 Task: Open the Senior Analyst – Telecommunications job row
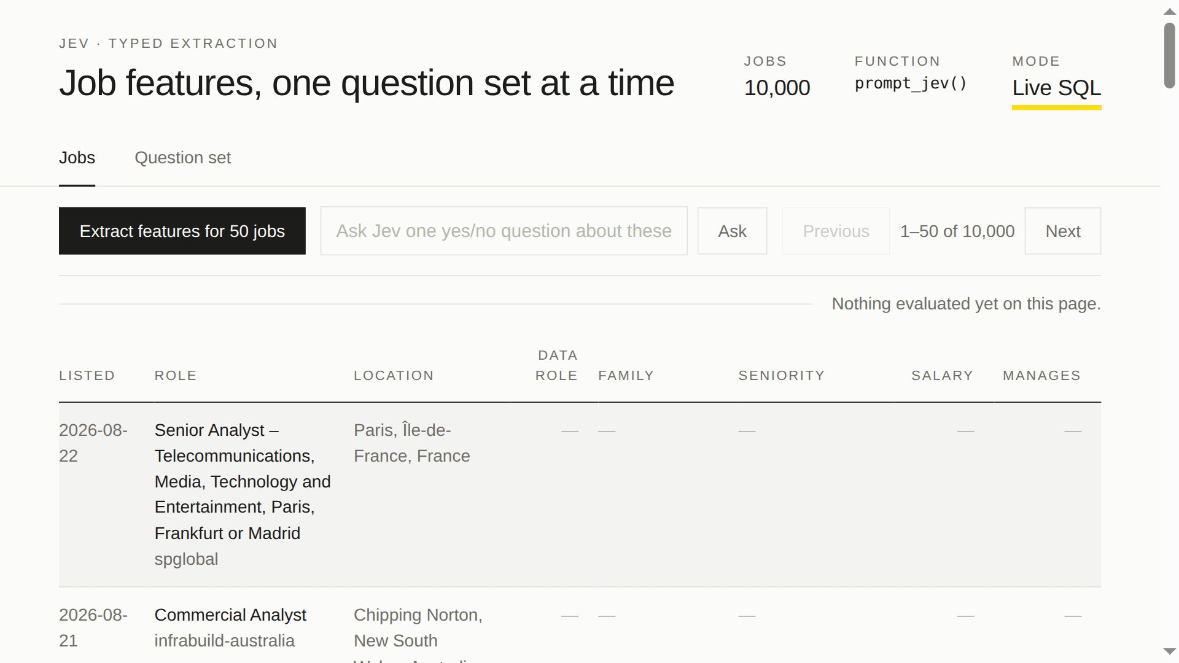(x=580, y=495)
